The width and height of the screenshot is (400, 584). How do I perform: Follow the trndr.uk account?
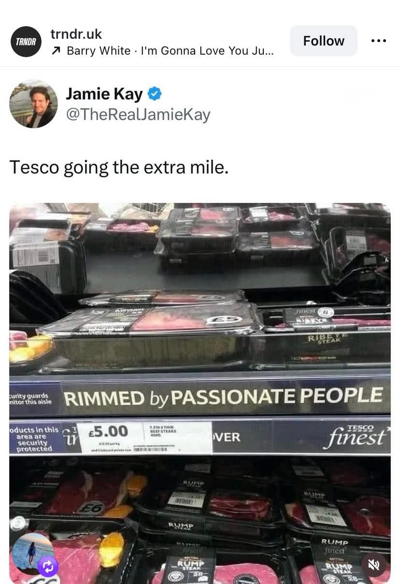(324, 41)
